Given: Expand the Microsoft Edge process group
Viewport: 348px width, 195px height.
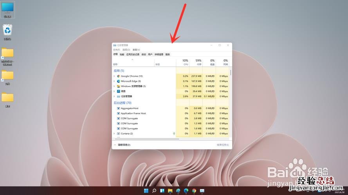Looking at the screenshot, I should (114, 81).
